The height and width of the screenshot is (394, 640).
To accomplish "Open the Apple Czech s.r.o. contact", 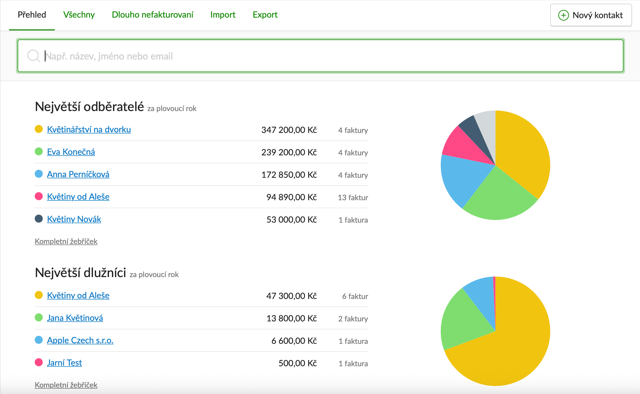I will pos(80,340).
